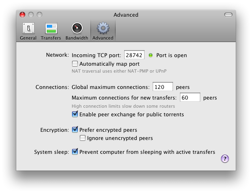Open the General preferences pane
This screenshot has width=252, height=193.
28,31
